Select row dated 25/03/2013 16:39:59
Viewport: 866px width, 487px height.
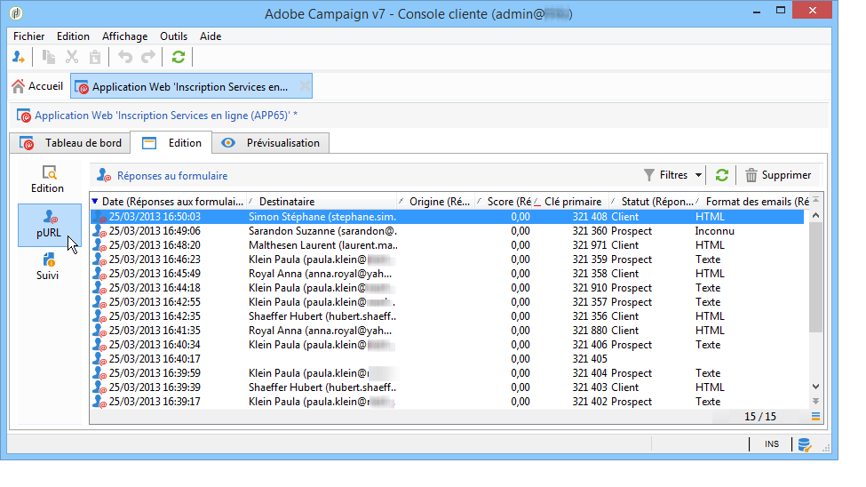[448, 373]
